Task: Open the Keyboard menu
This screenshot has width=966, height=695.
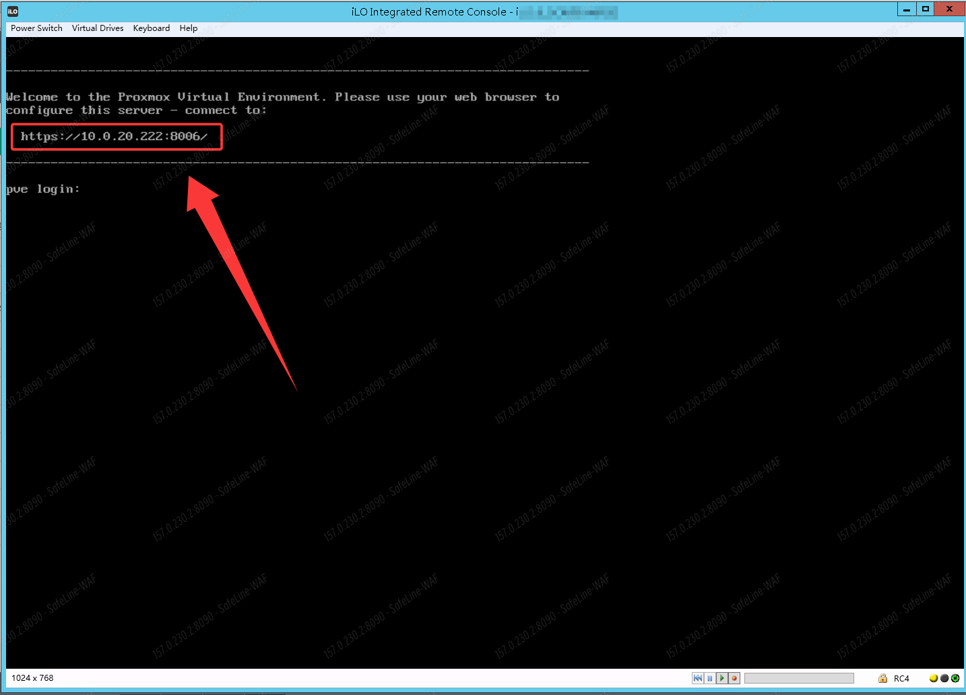Action: click(x=152, y=28)
